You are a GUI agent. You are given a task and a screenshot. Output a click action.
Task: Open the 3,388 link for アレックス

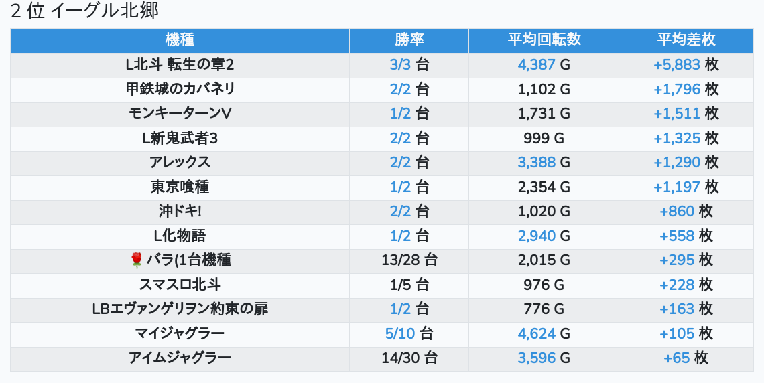point(537,163)
